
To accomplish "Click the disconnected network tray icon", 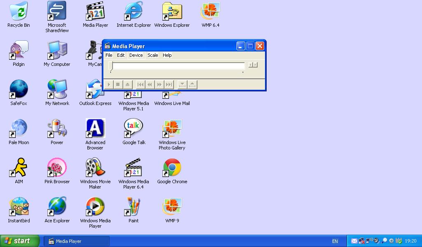I will click(361, 241).
